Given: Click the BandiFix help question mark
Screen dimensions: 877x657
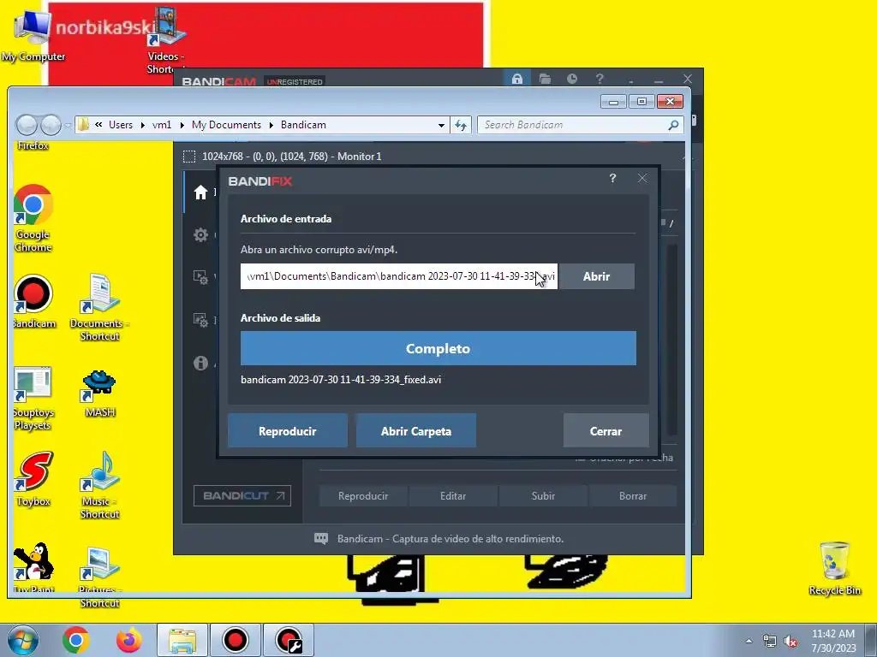Looking at the screenshot, I should (x=612, y=178).
